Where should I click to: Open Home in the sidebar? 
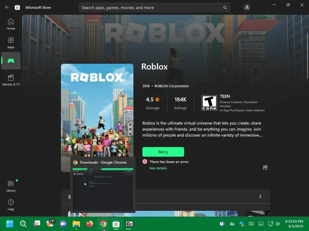[x=11, y=24]
